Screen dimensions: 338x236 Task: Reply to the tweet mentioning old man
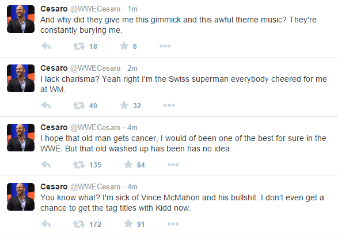click(46, 165)
